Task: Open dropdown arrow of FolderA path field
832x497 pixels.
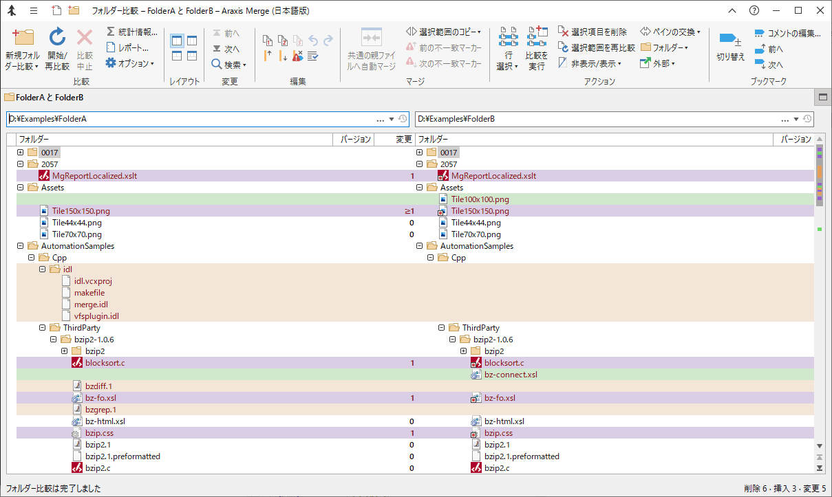Action: pos(392,119)
